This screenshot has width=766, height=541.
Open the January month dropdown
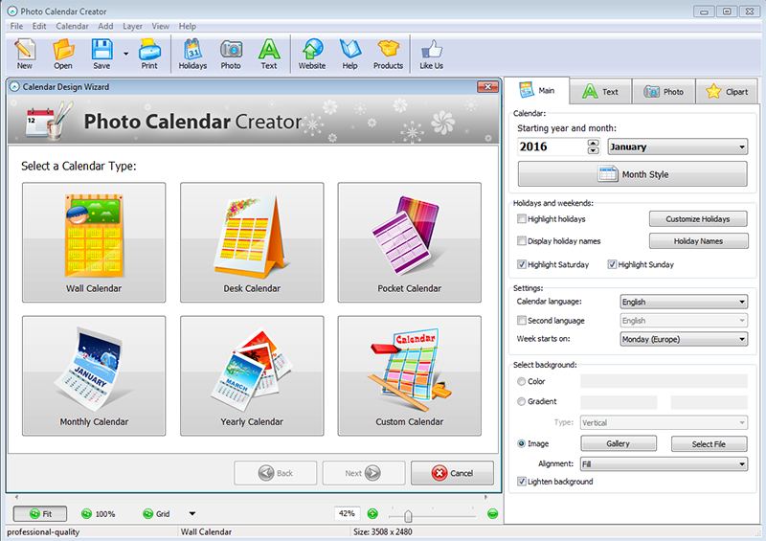click(x=678, y=147)
